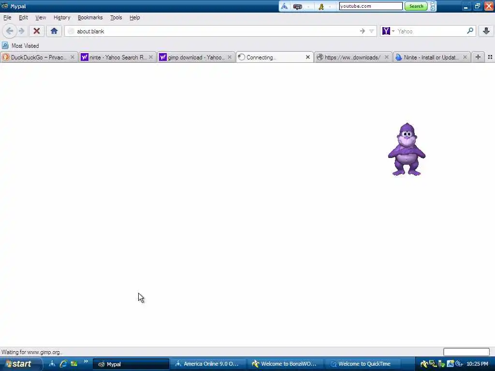Open the File menu

pyautogui.click(x=7, y=17)
